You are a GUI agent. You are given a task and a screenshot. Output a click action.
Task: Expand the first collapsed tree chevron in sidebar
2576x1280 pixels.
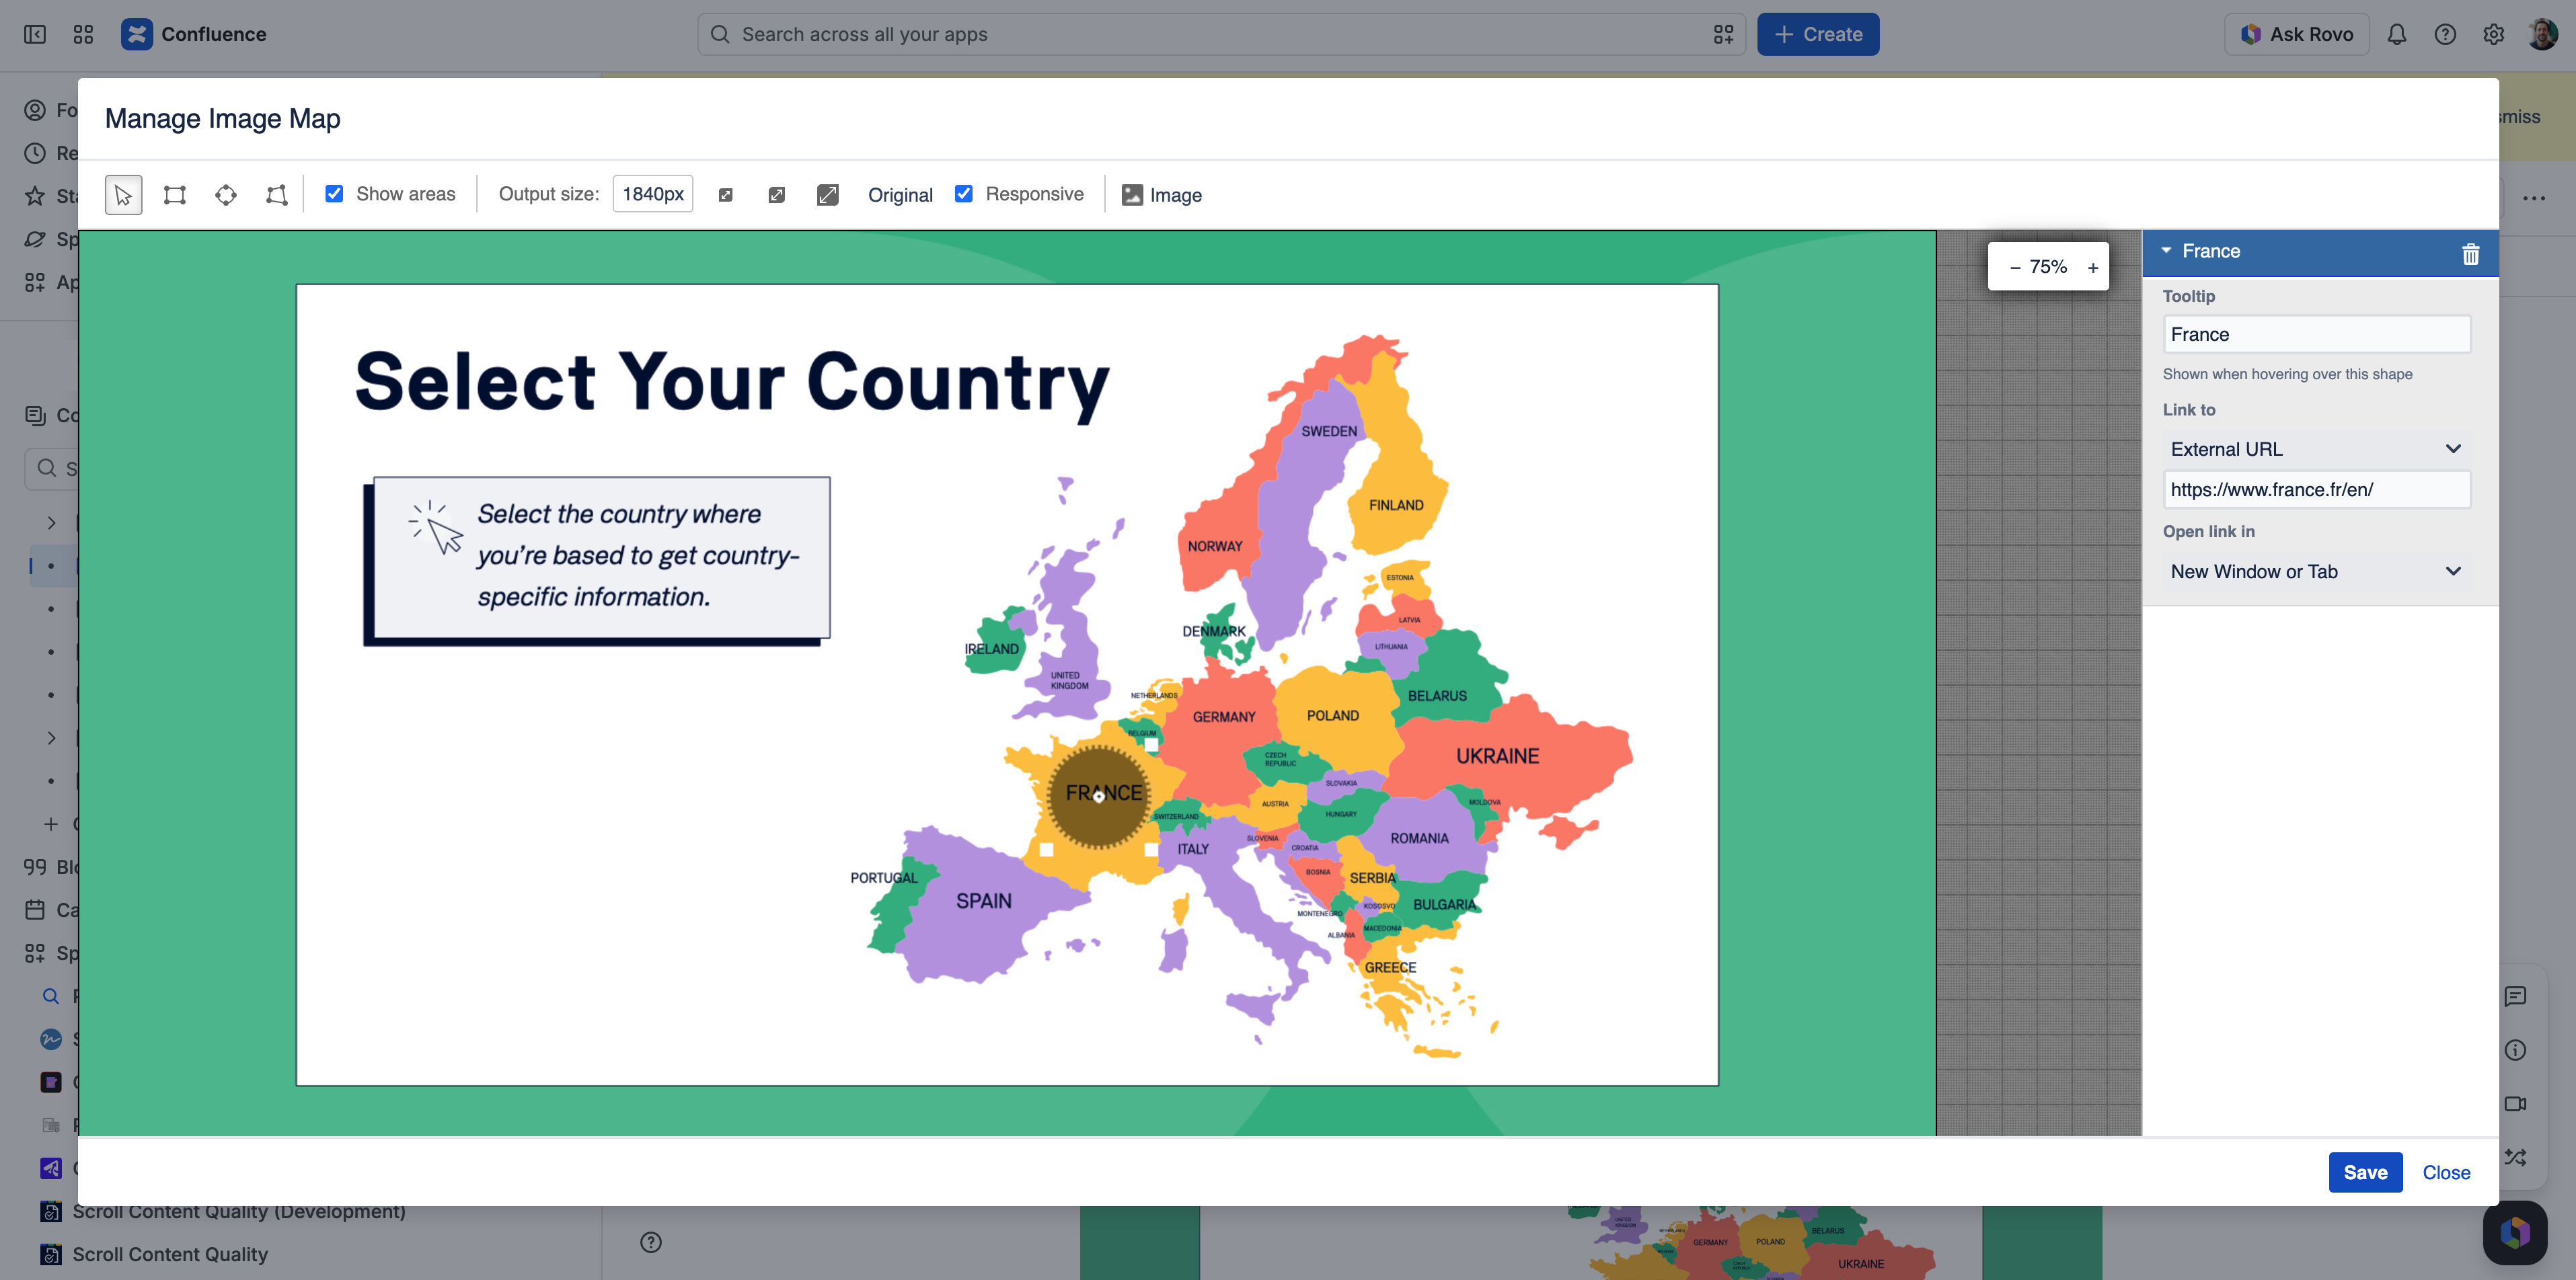click(x=51, y=522)
